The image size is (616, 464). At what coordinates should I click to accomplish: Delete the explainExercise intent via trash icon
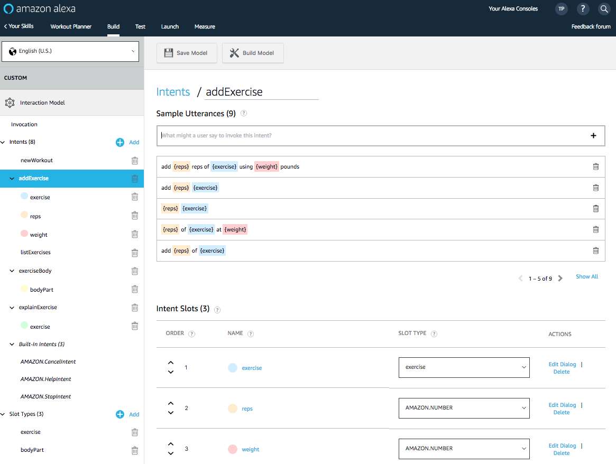[135, 308]
